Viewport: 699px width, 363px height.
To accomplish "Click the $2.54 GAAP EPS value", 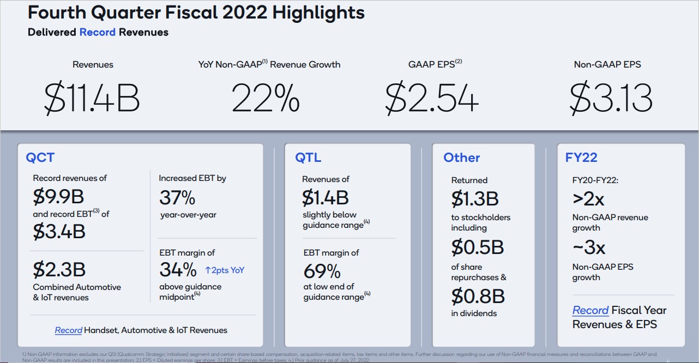I will coord(431,99).
